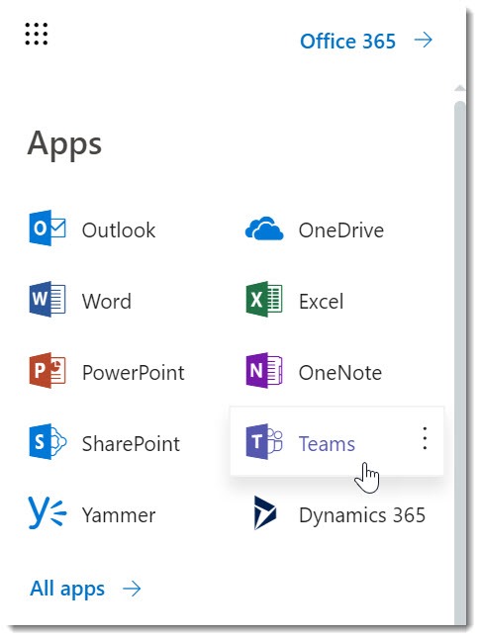481x640 pixels.
Task: Select the Teams label
Action: [x=327, y=444]
